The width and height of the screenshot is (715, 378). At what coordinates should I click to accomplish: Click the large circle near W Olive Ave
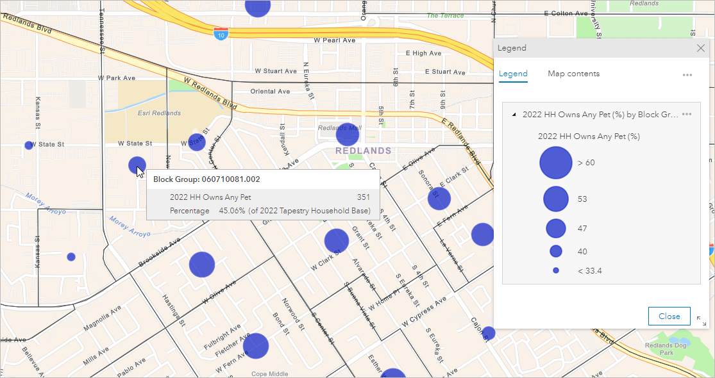pos(202,264)
